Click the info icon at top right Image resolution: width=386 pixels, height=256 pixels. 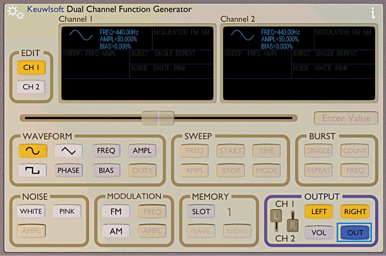coord(373,13)
